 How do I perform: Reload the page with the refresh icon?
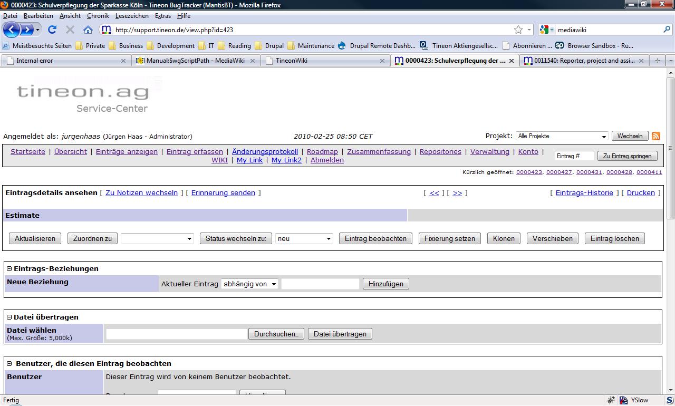tap(52, 30)
